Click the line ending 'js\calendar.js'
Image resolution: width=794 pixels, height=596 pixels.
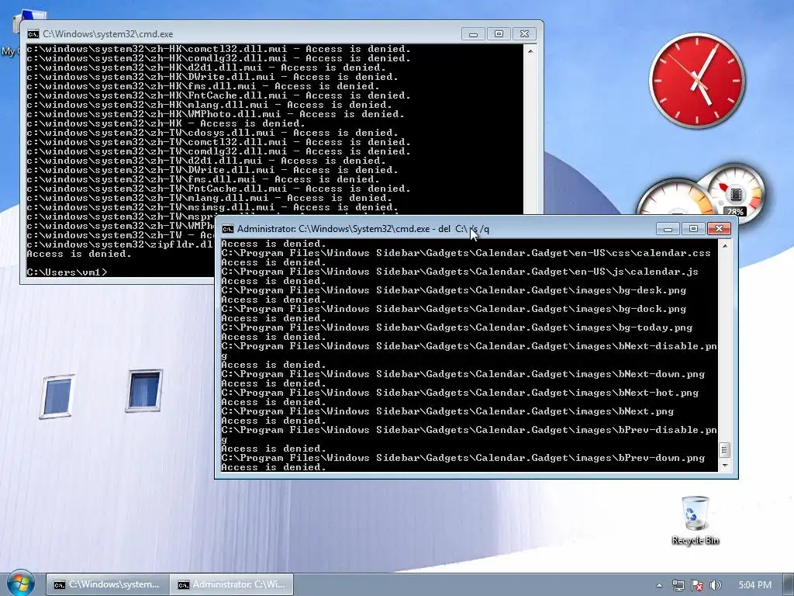click(460, 272)
